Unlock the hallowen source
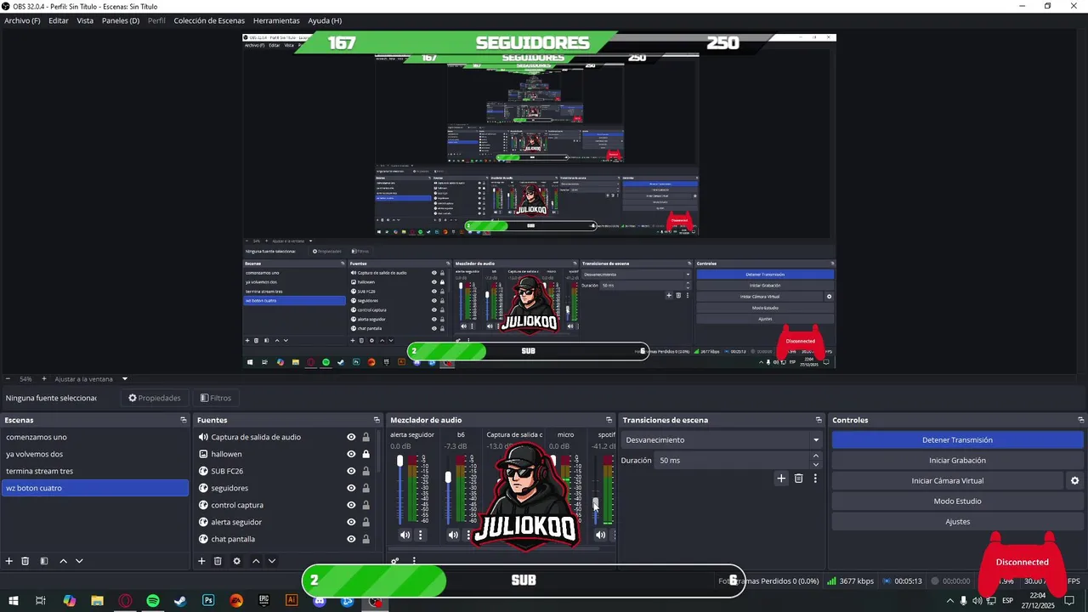1088x612 pixels. (x=366, y=454)
